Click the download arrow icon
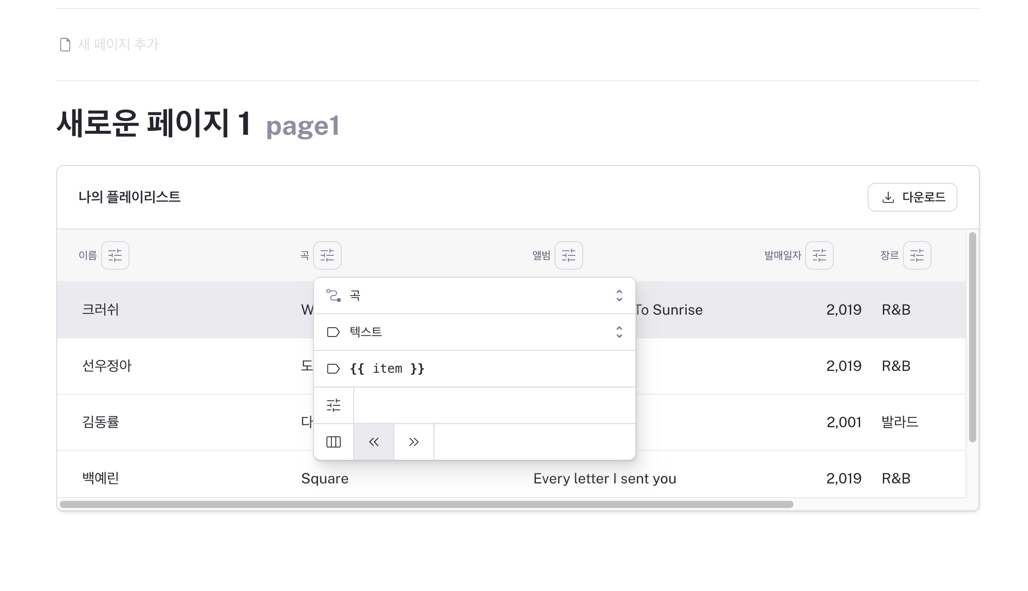 click(x=888, y=197)
